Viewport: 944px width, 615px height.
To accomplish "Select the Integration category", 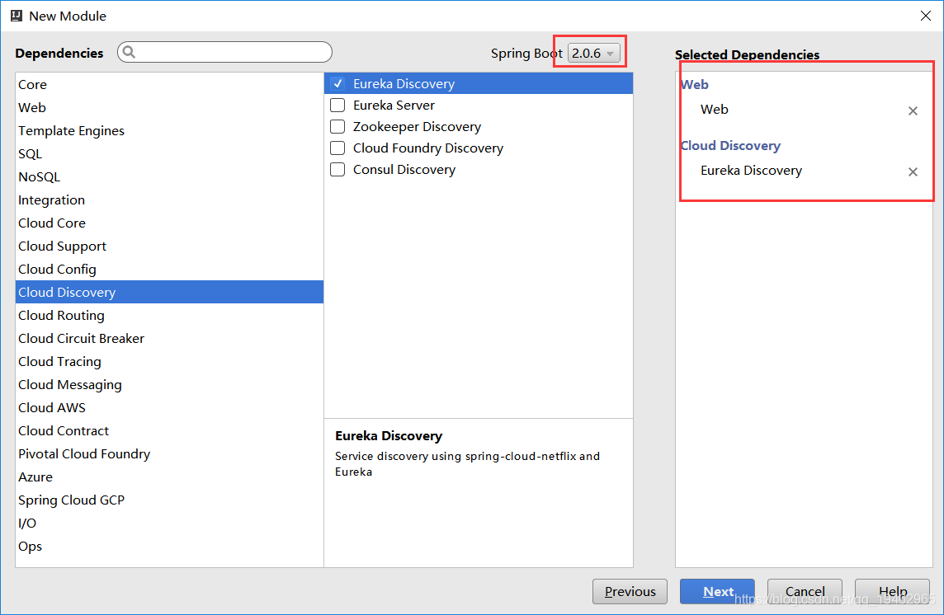I will click(x=169, y=200).
